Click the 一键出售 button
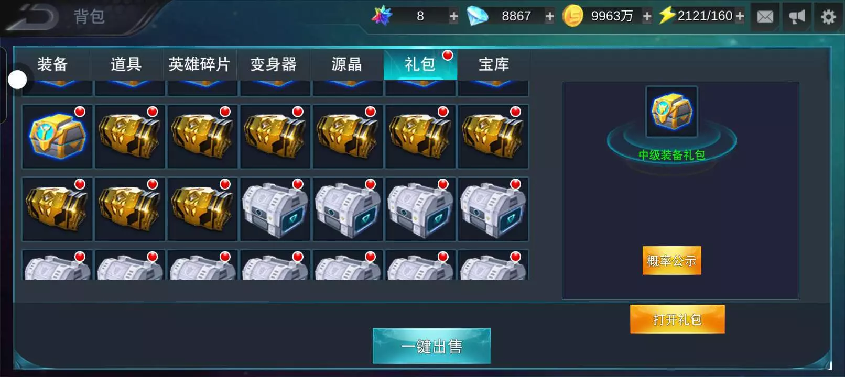The height and width of the screenshot is (377, 845). point(431,346)
